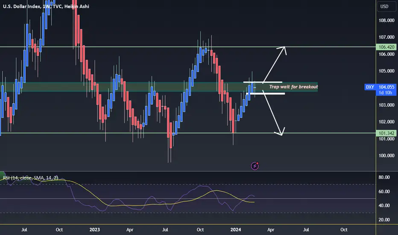Click the lightning event icon on chart

pos(255,166)
